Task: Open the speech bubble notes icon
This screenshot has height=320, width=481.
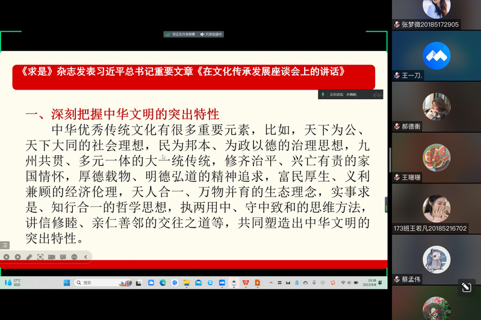Action: [x=63, y=257]
